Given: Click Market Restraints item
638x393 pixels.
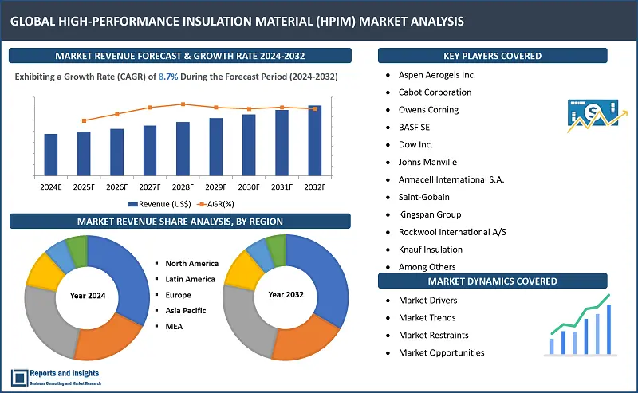Looking at the screenshot, I should click(433, 336).
